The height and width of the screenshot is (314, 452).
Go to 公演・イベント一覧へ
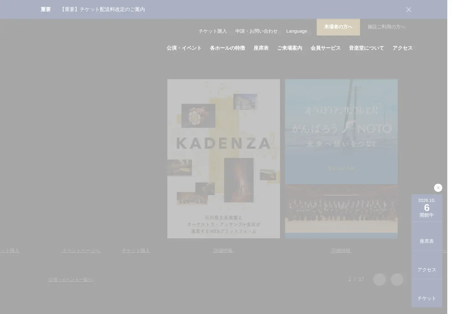click(70, 279)
